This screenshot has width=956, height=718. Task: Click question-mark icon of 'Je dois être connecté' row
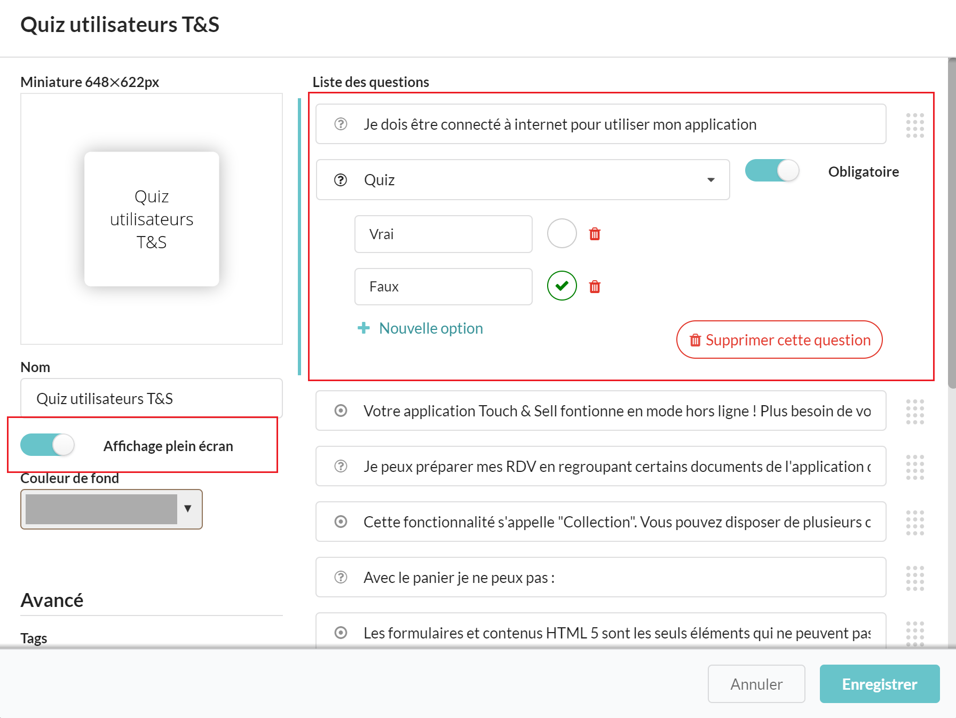click(x=341, y=124)
